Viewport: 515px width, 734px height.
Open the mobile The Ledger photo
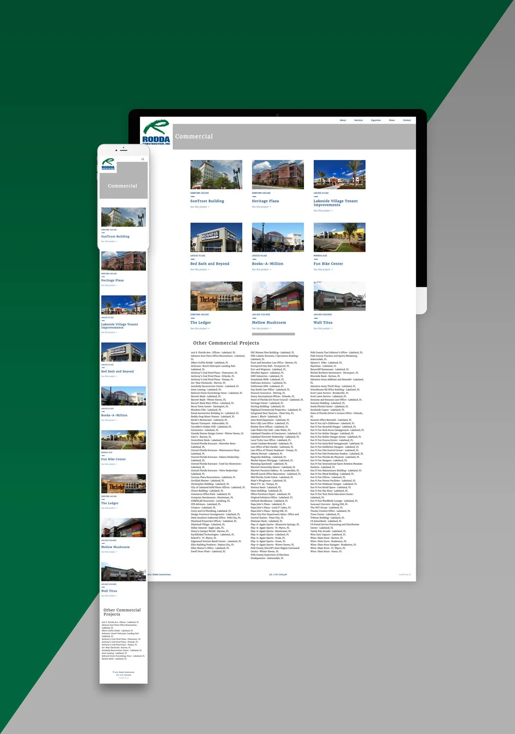click(x=123, y=484)
